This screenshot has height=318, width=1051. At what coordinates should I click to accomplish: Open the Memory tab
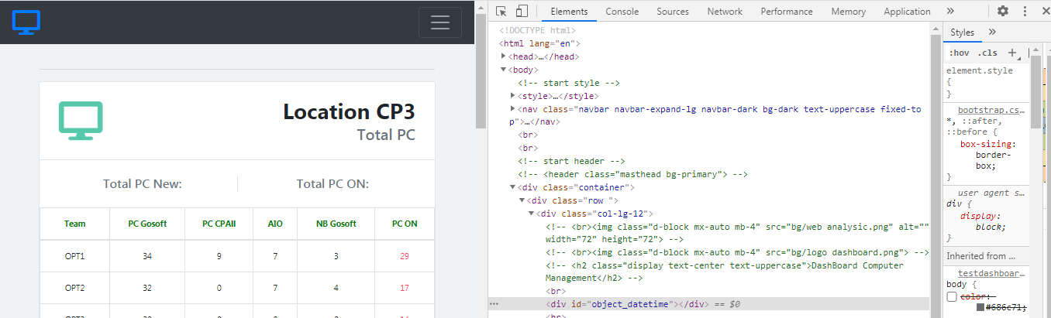click(849, 12)
